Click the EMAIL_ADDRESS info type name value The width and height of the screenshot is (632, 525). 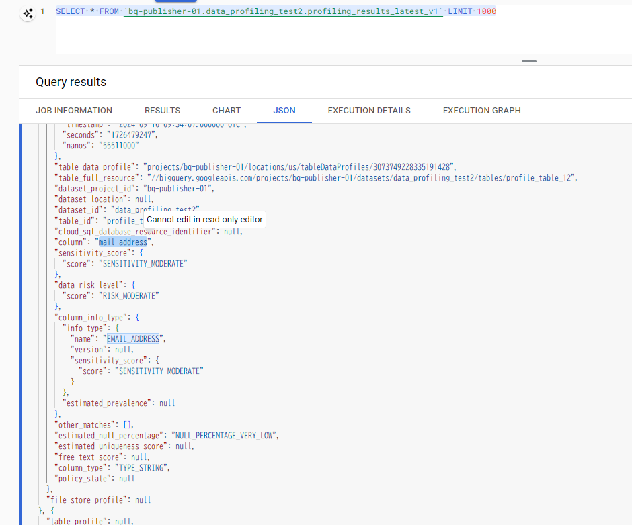[x=133, y=339]
